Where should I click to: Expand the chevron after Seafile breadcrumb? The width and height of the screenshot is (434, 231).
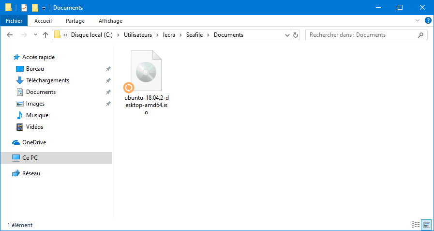point(209,35)
